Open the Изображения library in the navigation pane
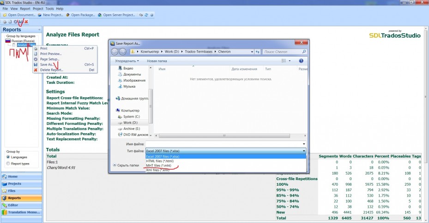Screen dimensions: 429x223 tap(132, 80)
